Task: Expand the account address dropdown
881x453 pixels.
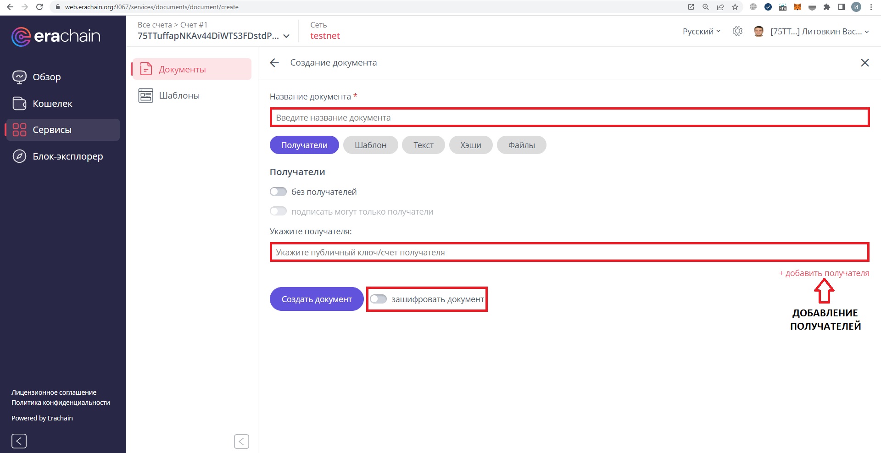Action: 286,36
